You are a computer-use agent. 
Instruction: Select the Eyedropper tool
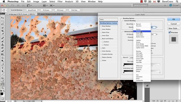pyautogui.click(x=3, y=34)
